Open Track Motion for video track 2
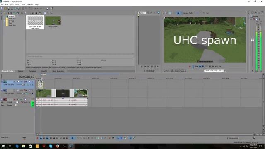Screen dimensions: 265x149 [x=18, y=90]
